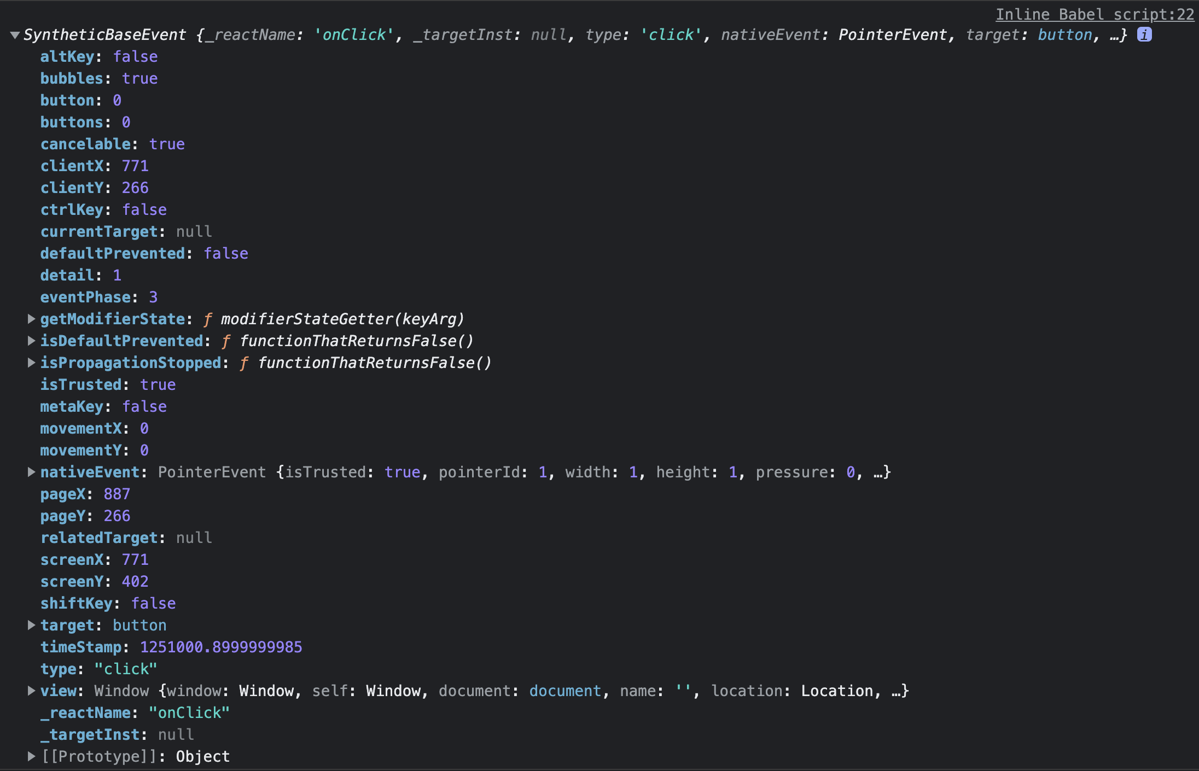Collapse the SyntheticBaseEvent object
This screenshot has height=771, width=1199.
point(15,35)
